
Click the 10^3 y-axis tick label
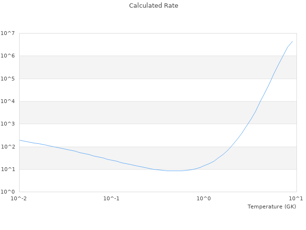pyautogui.click(x=8, y=124)
